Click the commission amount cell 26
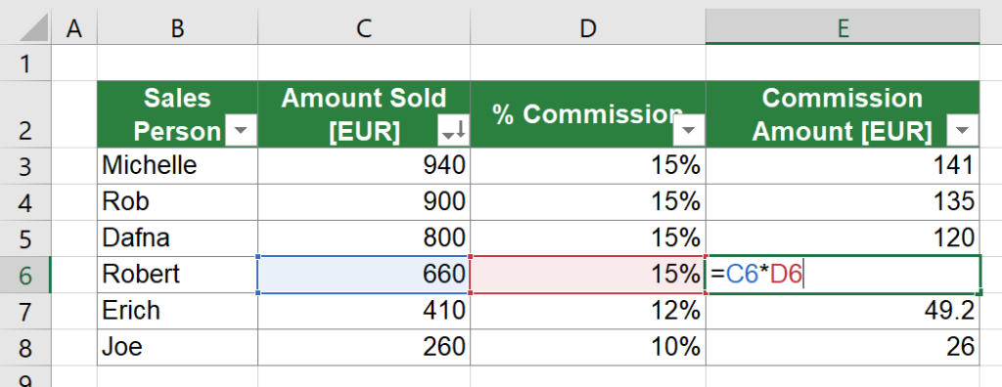This screenshot has width=1002, height=387. point(843,347)
